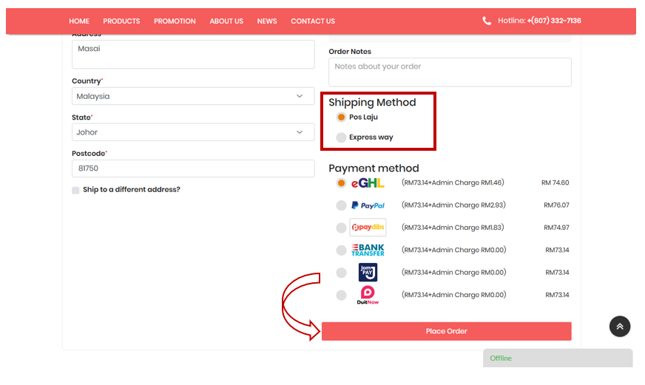
Task: Click the eGHL payment logo
Action: (368, 183)
